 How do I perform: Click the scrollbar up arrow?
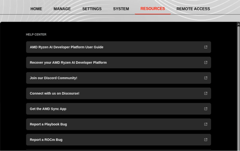coord(238,24)
